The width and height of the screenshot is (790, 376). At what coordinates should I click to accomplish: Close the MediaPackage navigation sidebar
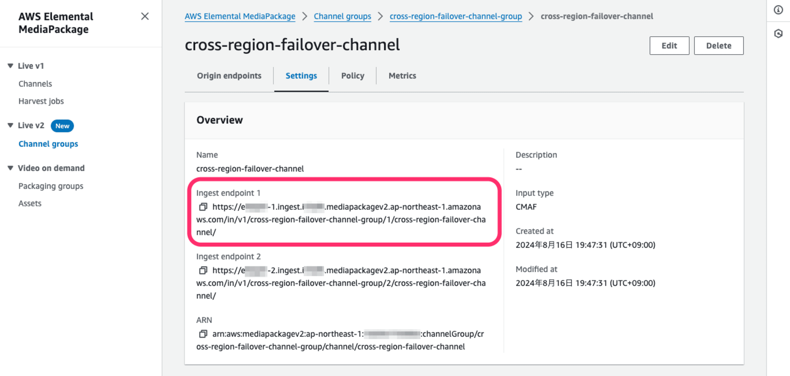coord(145,16)
